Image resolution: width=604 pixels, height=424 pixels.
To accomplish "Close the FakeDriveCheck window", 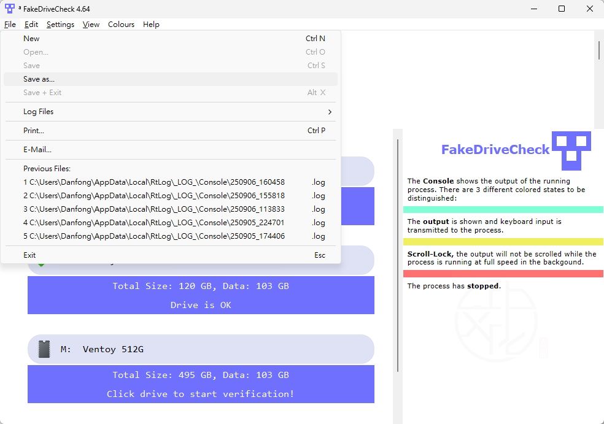I will coord(590,9).
